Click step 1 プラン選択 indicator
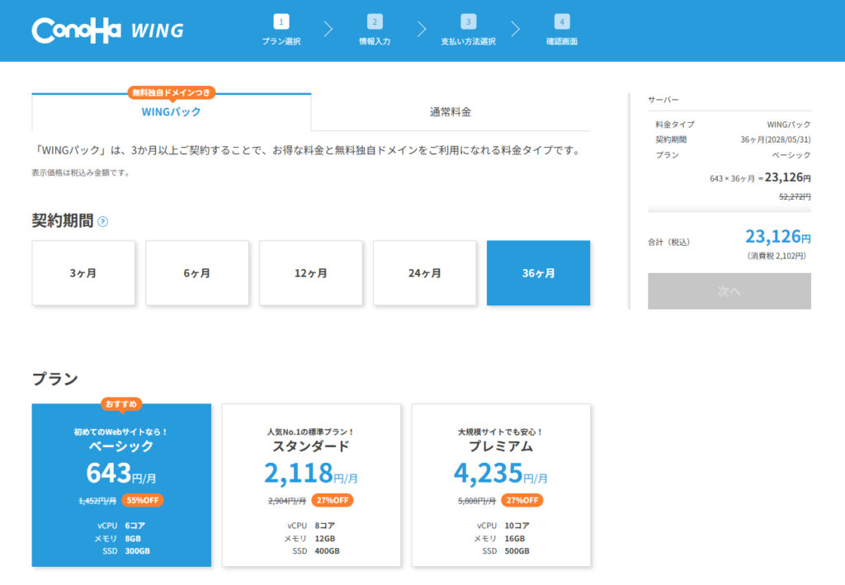 tap(282, 30)
